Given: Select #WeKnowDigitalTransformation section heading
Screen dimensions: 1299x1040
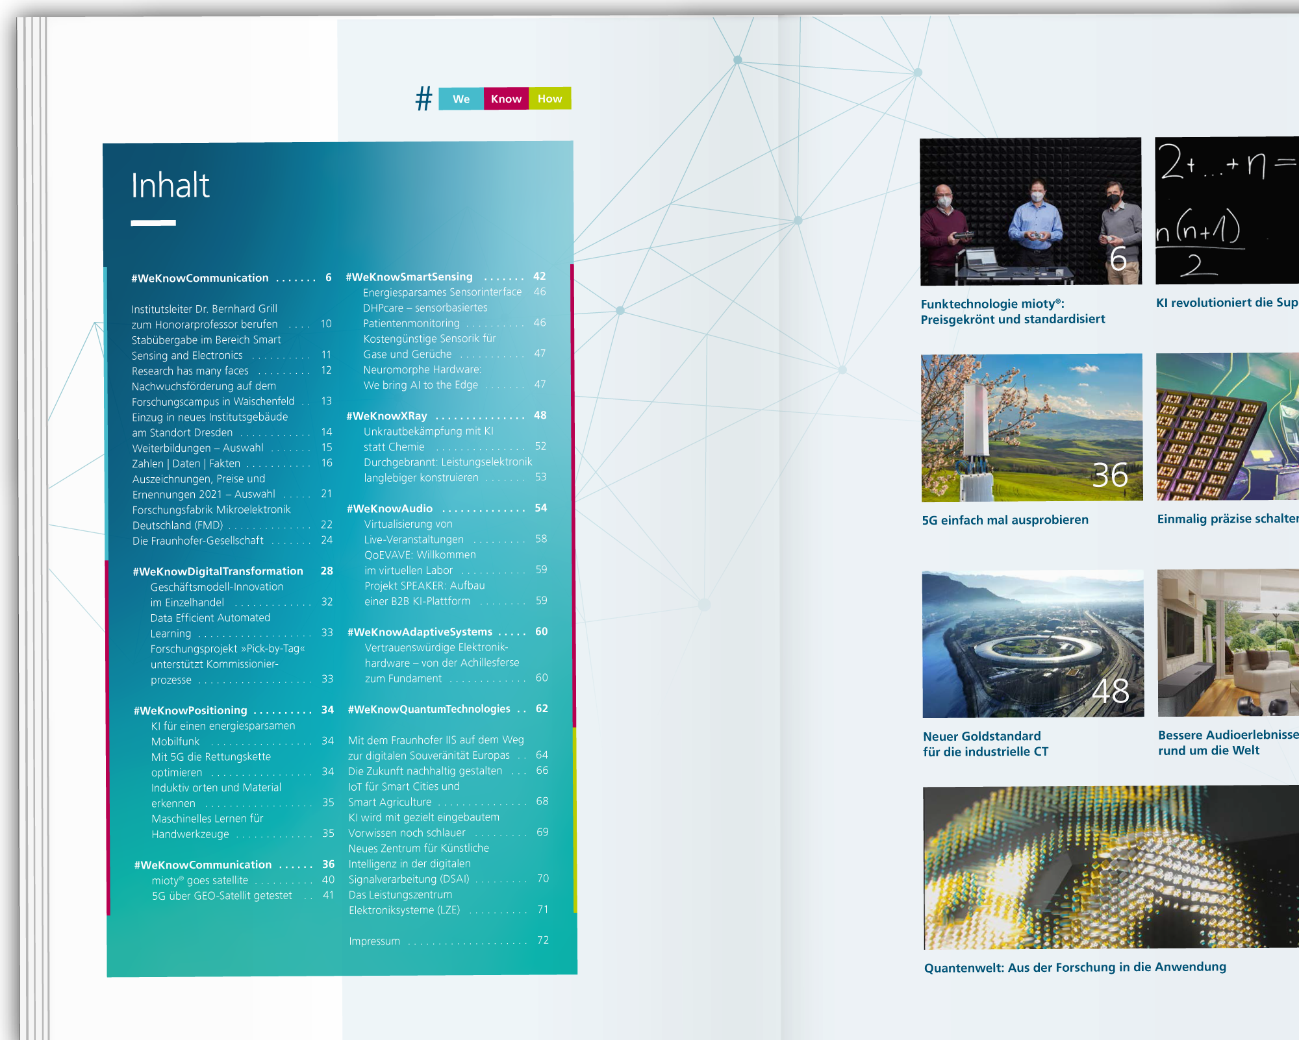Looking at the screenshot, I should click(x=218, y=571).
